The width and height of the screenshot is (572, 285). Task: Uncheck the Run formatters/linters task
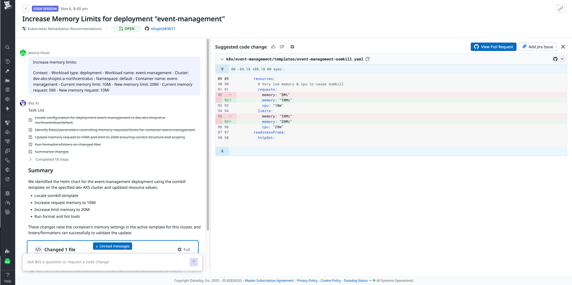click(x=30, y=144)
